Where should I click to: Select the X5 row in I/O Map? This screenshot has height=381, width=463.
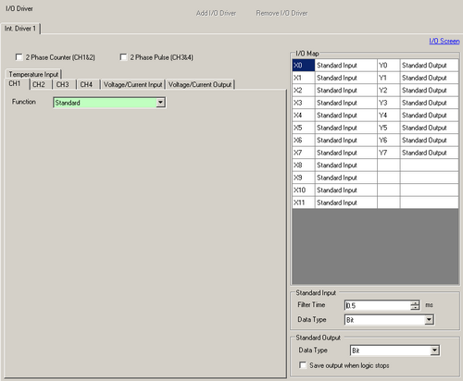pyautogui.click(x=375, y=128)
